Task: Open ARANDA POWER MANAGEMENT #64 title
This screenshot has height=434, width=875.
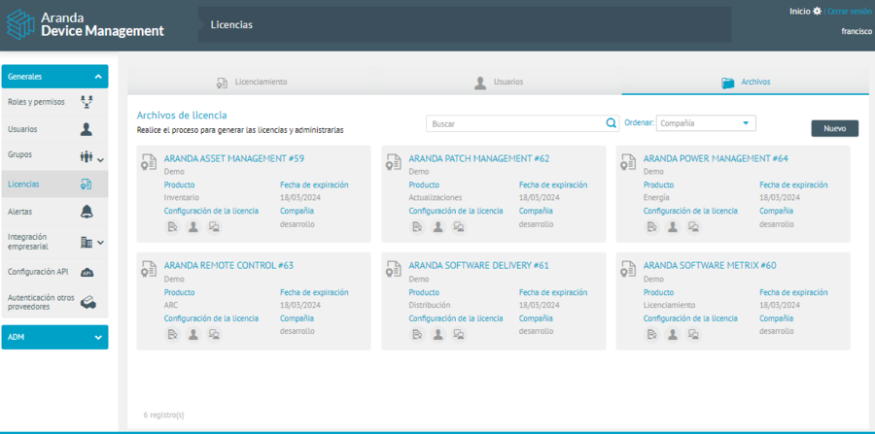Action: click(716, 158)
